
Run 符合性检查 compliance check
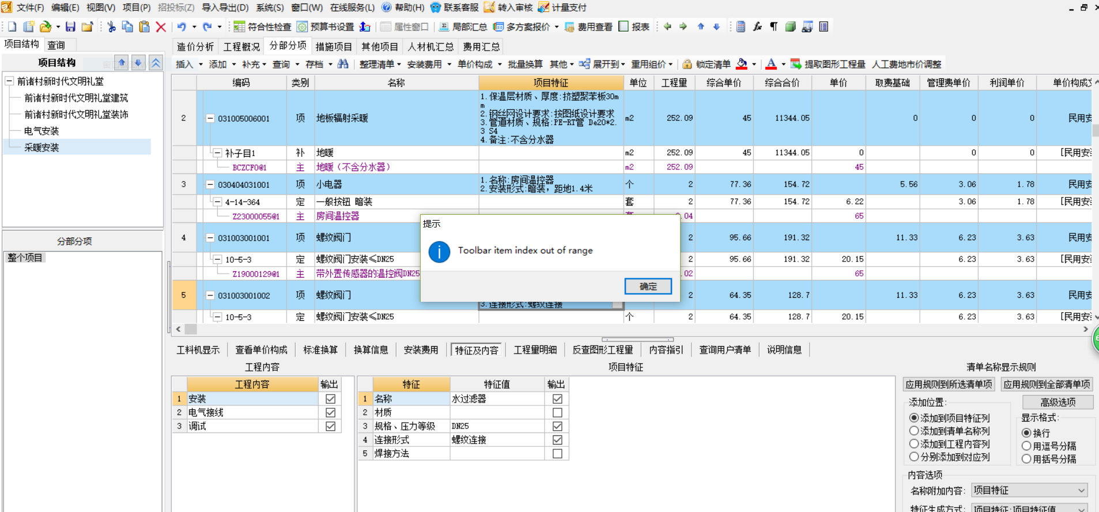pos(262,26)
